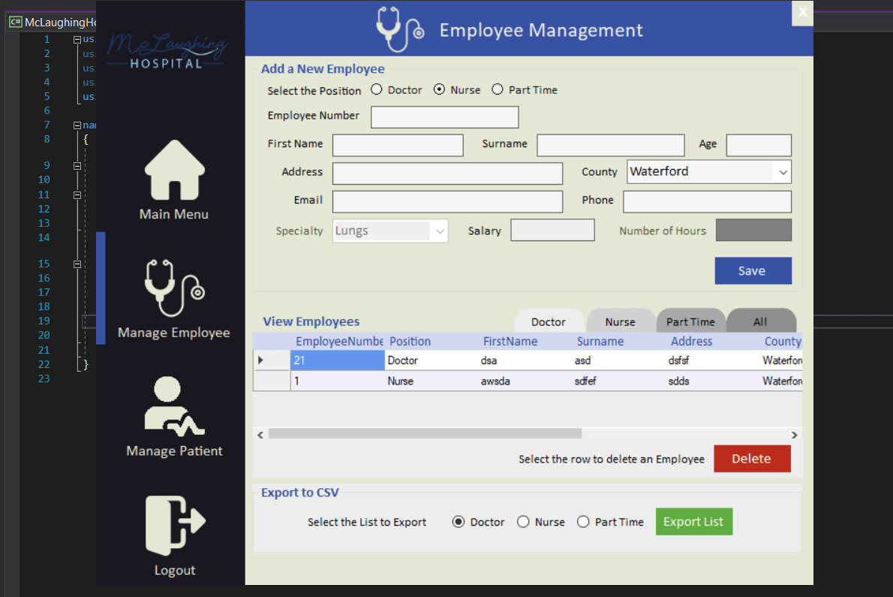
Task: Click inside the Employee Number field
Action: pyautogui.click(x=444, y=116)
